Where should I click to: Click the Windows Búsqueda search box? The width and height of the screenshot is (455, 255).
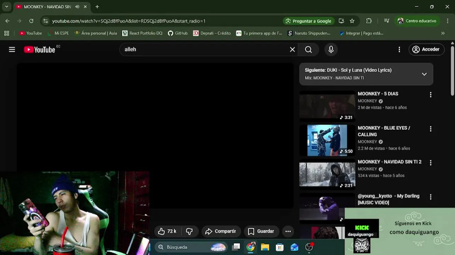pos(192,247)
